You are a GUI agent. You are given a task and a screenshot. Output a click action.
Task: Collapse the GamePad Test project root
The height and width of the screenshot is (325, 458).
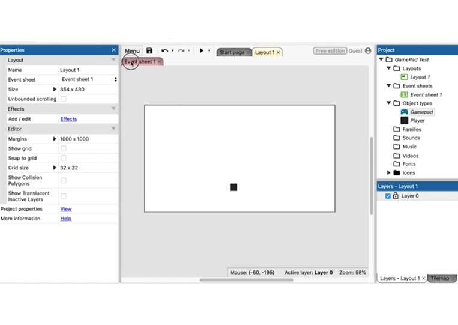pyautogui.click(x=381, y=59)
